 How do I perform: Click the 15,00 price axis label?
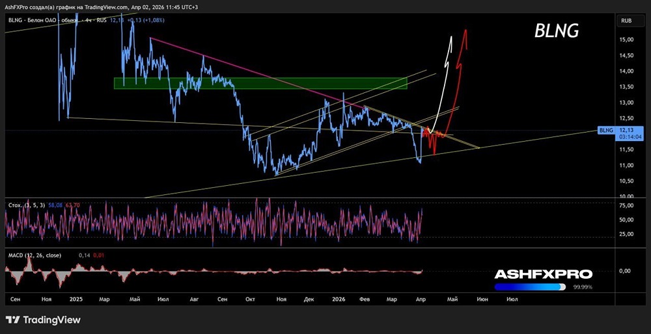click(x=626, y=40)
